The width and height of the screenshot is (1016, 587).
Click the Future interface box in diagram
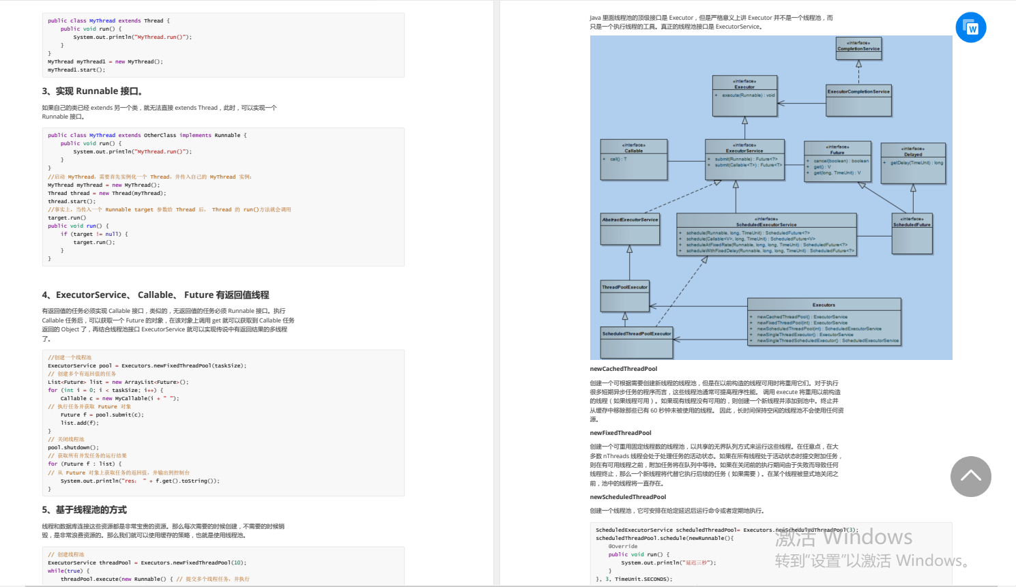point(837,162)
